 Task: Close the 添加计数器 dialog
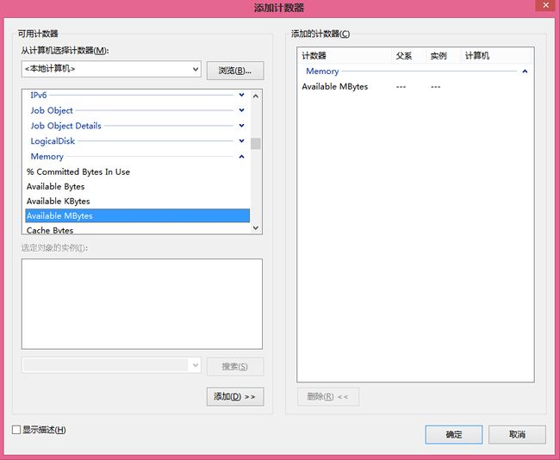(545, 5)
